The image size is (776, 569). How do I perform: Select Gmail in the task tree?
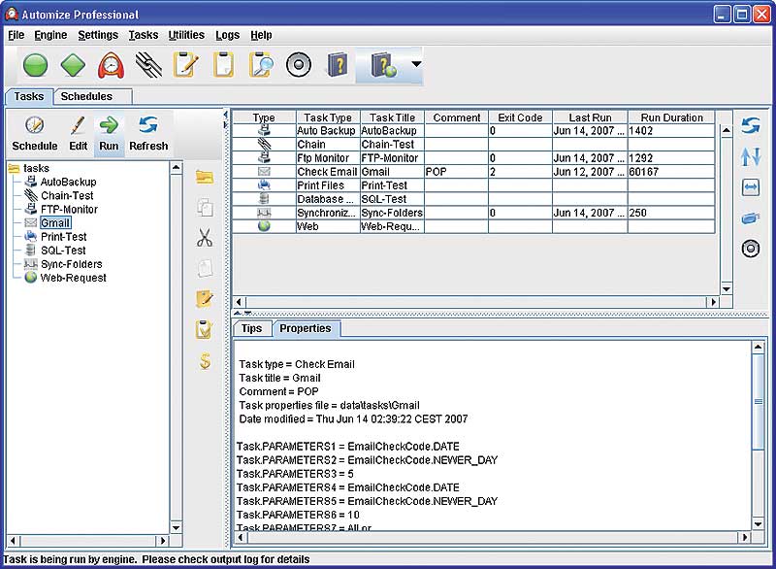pos(55,223)
